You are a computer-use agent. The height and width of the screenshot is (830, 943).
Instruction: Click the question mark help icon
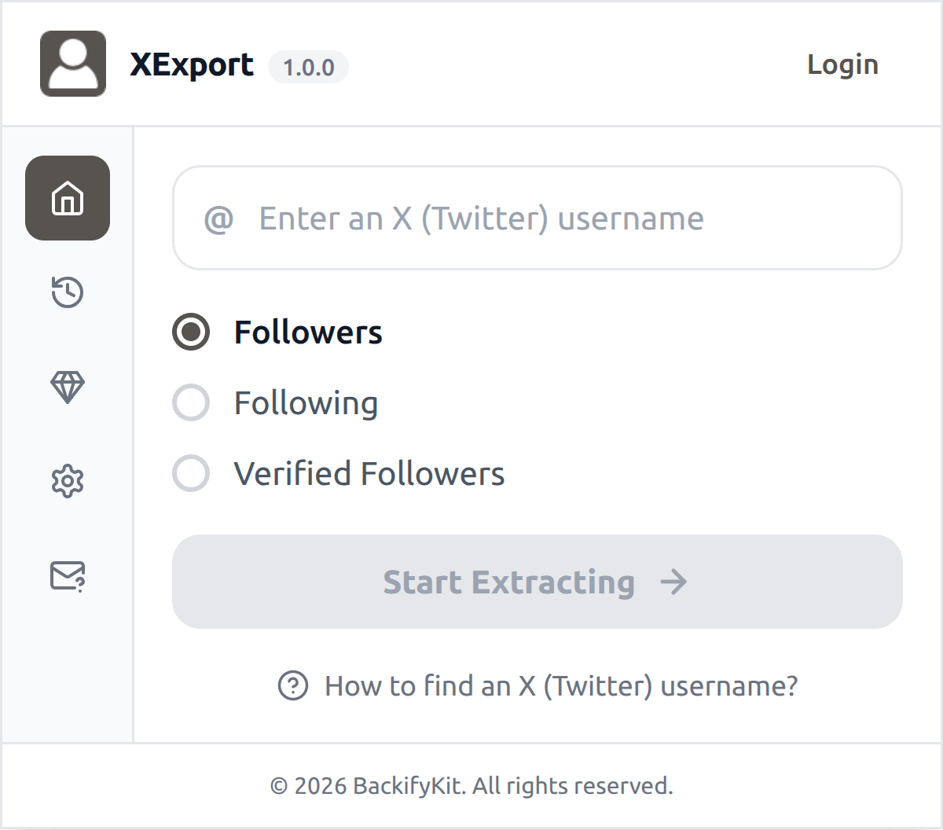pyautogui.click(x=293, y=685)
